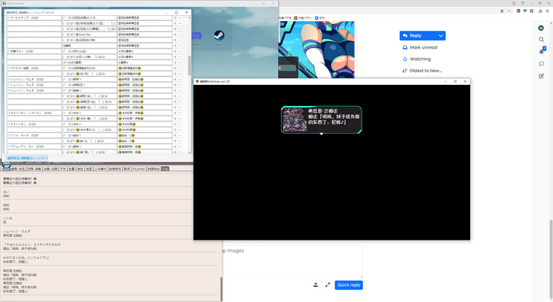Open the Oldest to New sort dropdown
Viewport: 553px width, 302px height.
[422, 70]
